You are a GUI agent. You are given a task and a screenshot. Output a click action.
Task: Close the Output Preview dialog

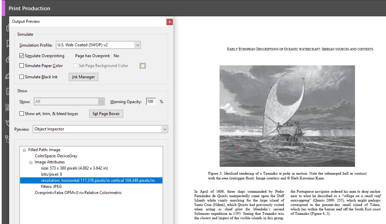(x=170, y=22)
